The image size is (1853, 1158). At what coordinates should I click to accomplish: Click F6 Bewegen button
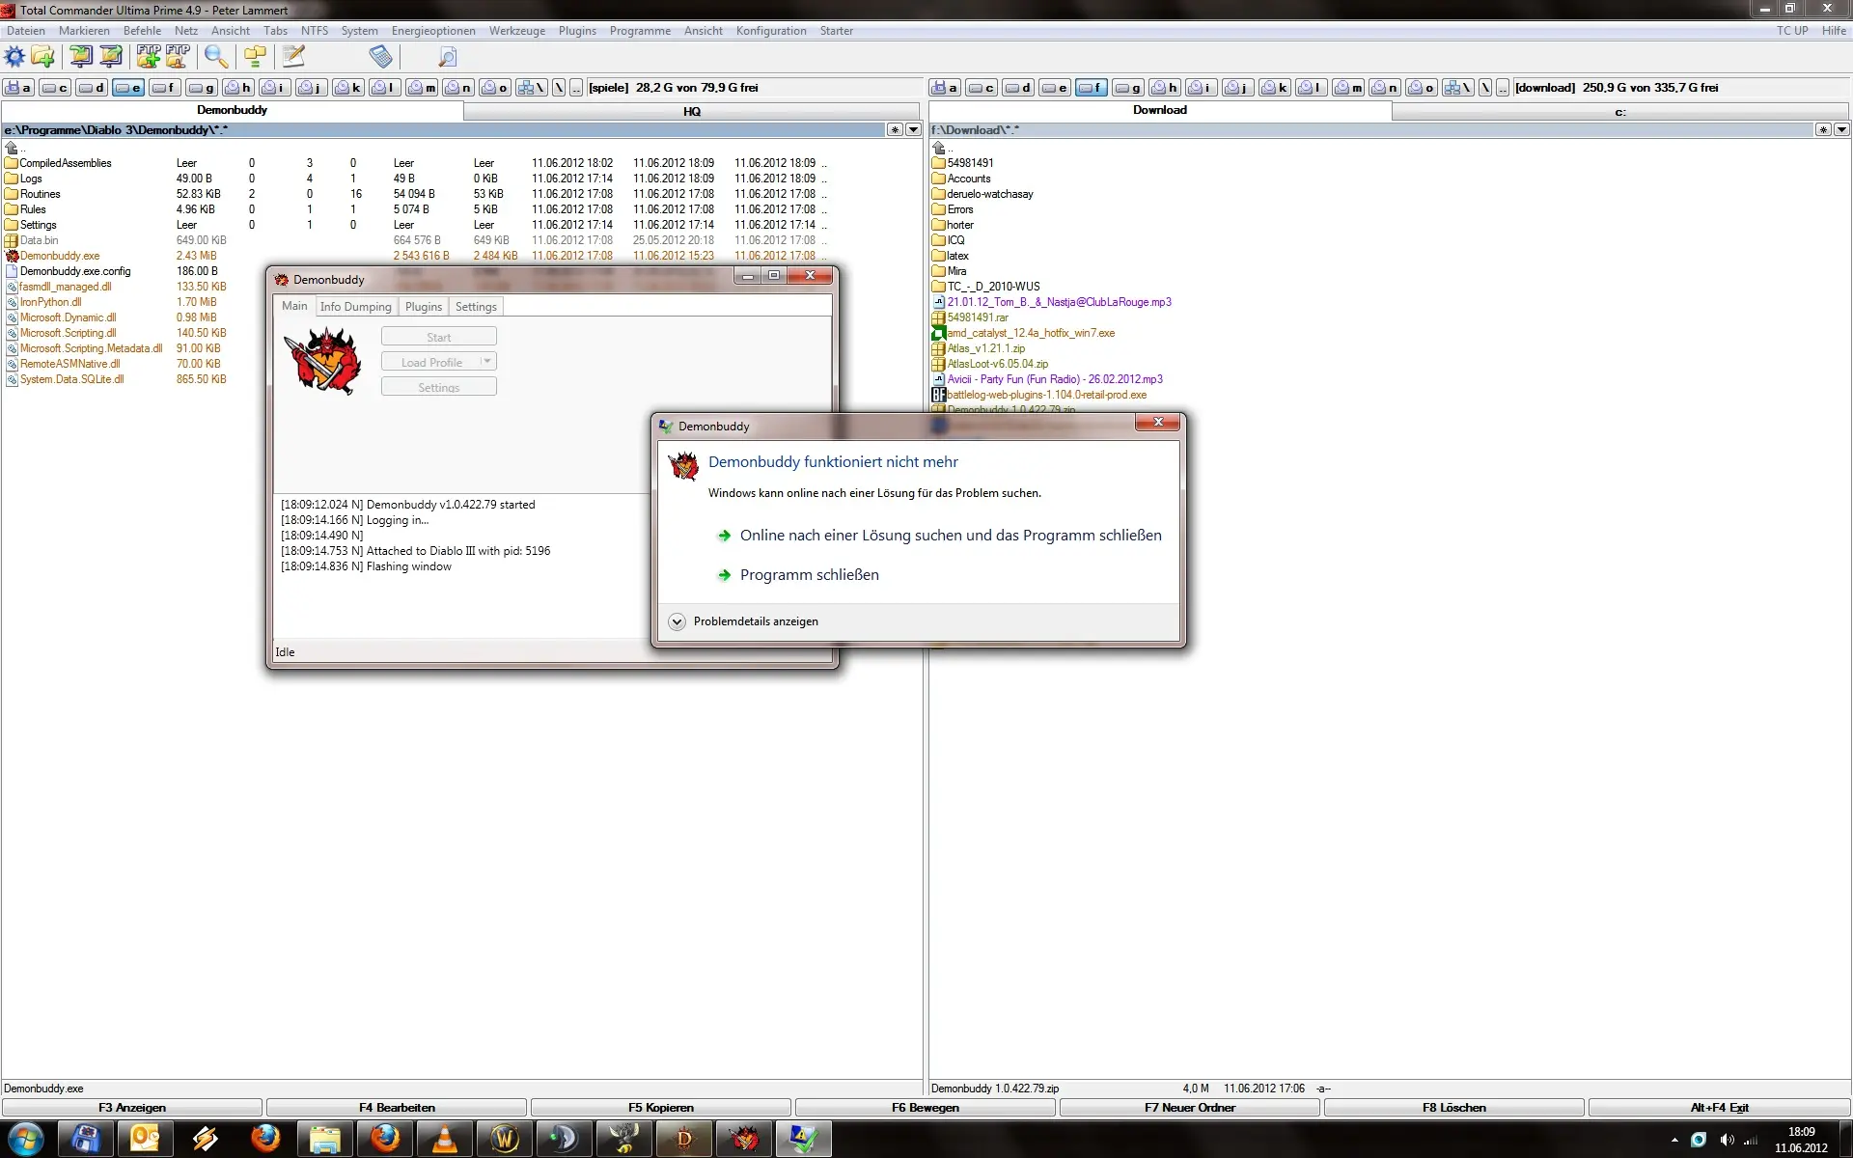point(926,1108)
